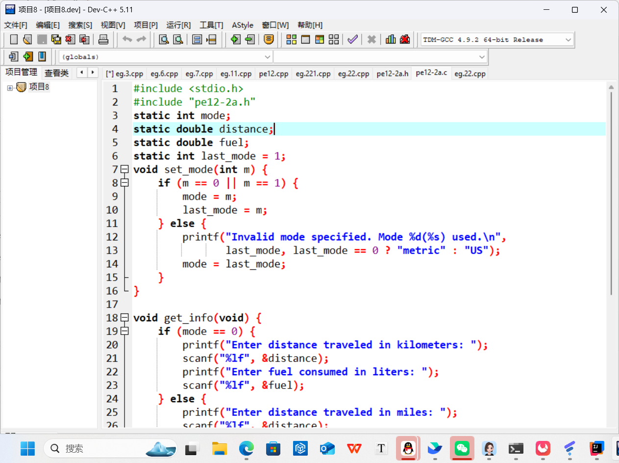Click the left tab-scroll arrow in the side panel
The width and height of the screenshot is (619, 463).
81,73
